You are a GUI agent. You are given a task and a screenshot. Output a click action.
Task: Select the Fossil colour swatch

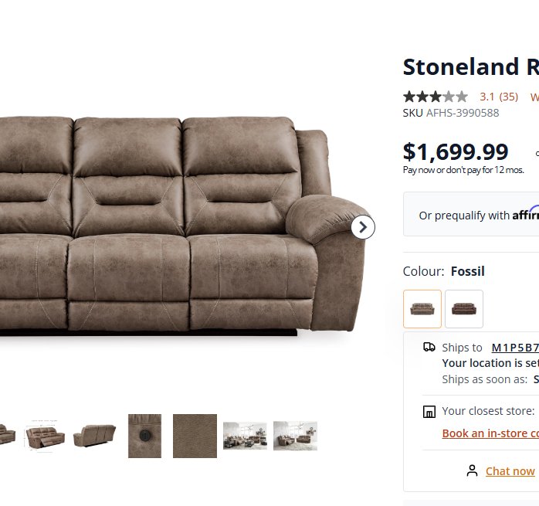coord(422,309)
